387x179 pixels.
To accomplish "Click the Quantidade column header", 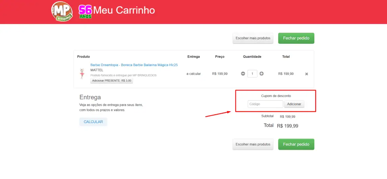I will click(x=252, y=57).
